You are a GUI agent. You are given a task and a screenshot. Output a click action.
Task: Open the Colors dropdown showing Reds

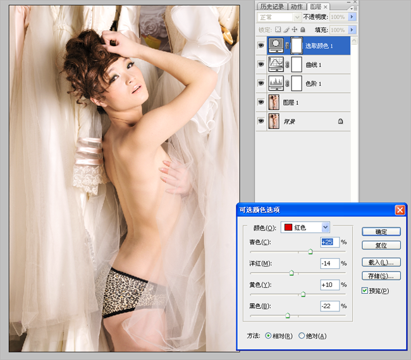305,227
